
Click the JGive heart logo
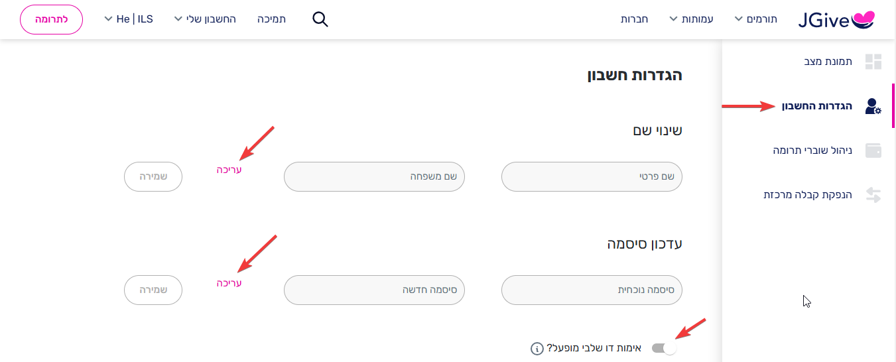[x=837, y=20]
